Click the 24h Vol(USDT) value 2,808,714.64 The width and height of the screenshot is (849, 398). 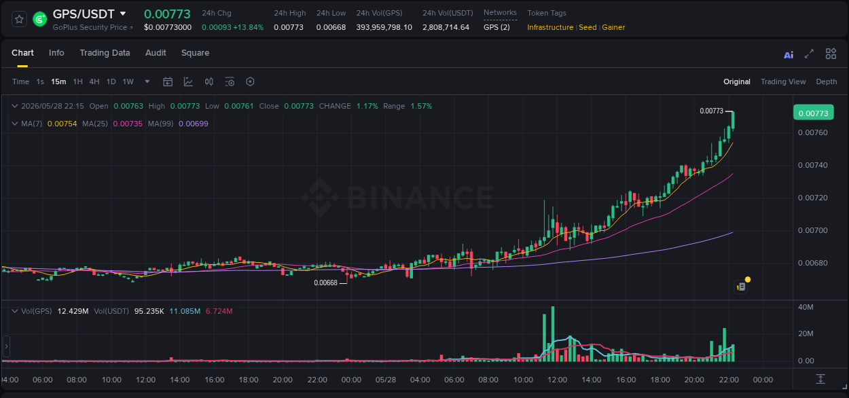[446, 27]
